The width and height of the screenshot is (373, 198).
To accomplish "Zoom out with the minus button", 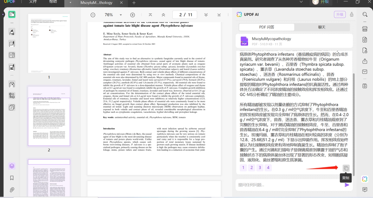I will pos(93,15).
